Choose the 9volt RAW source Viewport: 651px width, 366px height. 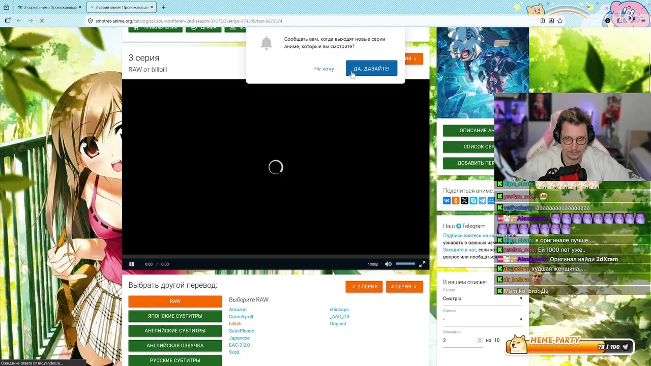pos(234,352)
